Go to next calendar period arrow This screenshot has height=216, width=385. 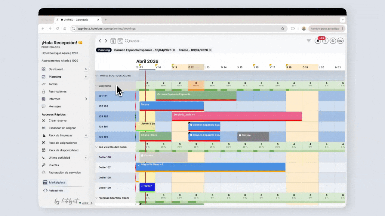(x=106, y=41)
